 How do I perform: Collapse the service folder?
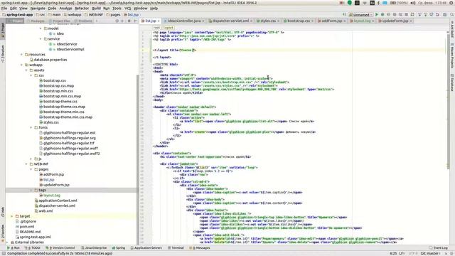click(41, 39)
